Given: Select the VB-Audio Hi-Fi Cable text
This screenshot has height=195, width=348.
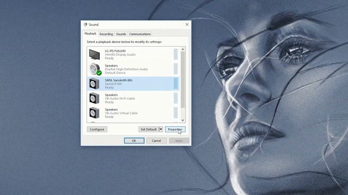Looking at the screenshot, I should click(x=120, y=99).
